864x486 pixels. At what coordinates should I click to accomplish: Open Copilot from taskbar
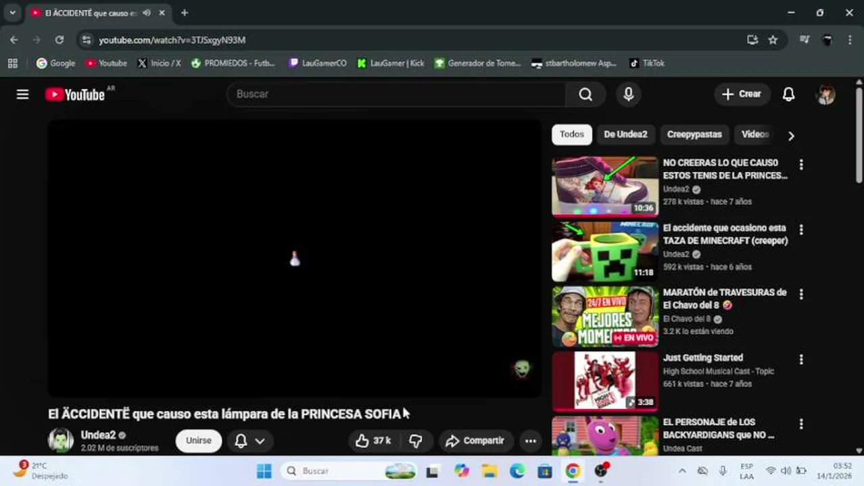pyautogui.click(x=462, y=471)
